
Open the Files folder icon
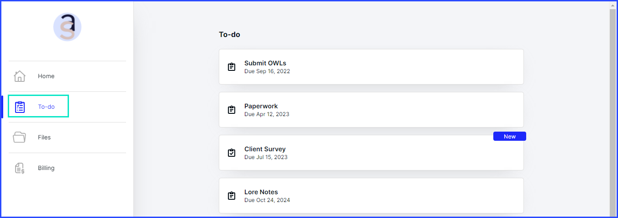click(x=20, y=137)
